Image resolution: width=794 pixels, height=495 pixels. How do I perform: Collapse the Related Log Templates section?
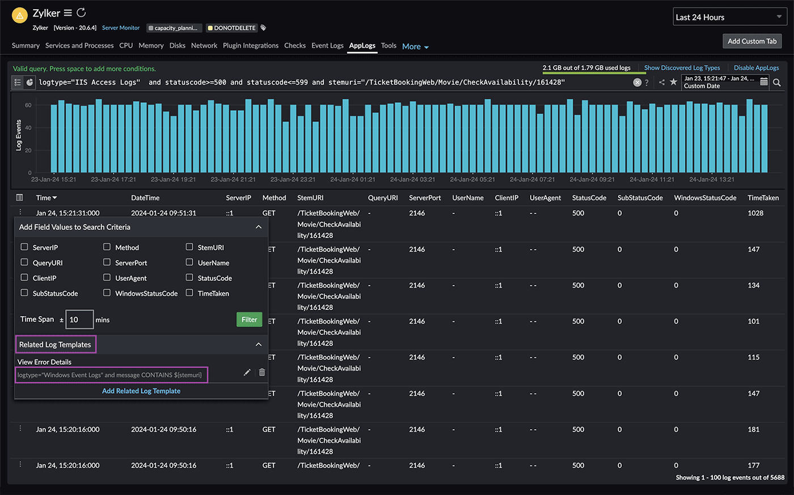tap(259, 344)
